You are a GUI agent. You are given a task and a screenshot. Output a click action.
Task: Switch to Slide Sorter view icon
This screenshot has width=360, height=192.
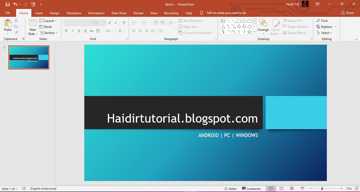(x=281, y=189)
